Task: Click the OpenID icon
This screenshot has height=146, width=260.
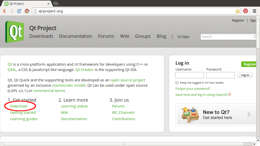Action: coord(230,94)
